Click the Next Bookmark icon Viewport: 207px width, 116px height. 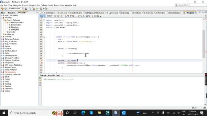[x=81, y=16]
